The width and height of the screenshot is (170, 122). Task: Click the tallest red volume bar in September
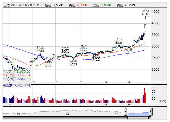(144, 96)
